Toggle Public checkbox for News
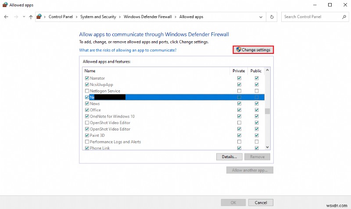The height and width of the screenshot is (209, 351). pos(257,104)
